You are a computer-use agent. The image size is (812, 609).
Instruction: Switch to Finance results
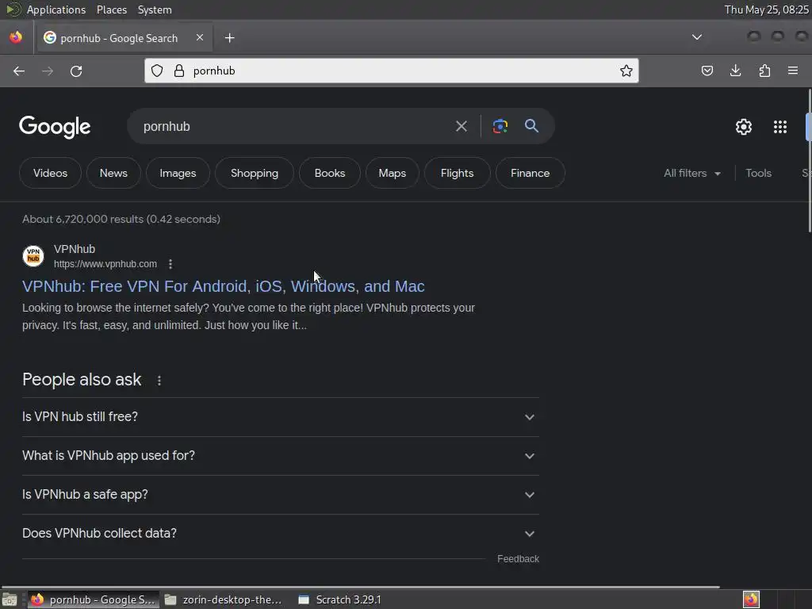point(530,173)
